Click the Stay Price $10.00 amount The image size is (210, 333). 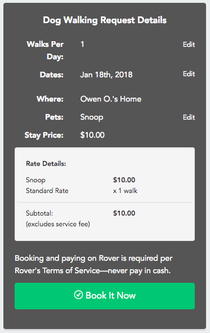point(92,135)
